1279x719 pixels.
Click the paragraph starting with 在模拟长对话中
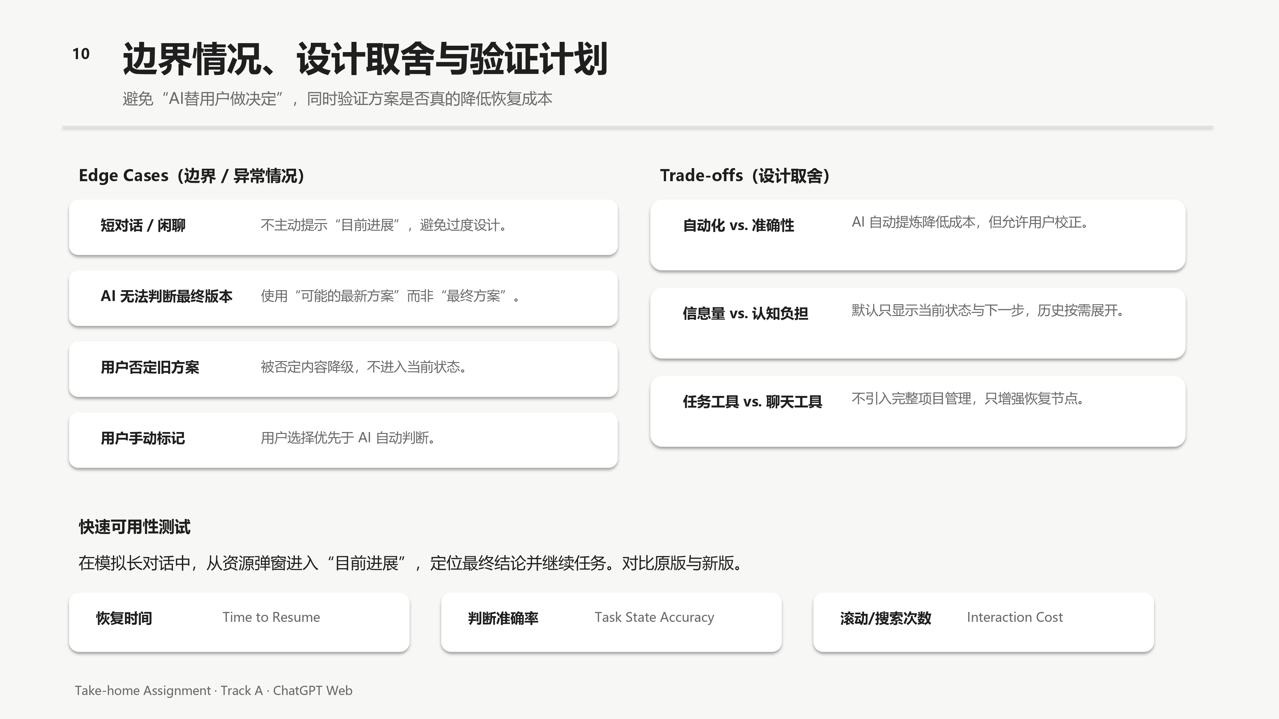[411, 563]
